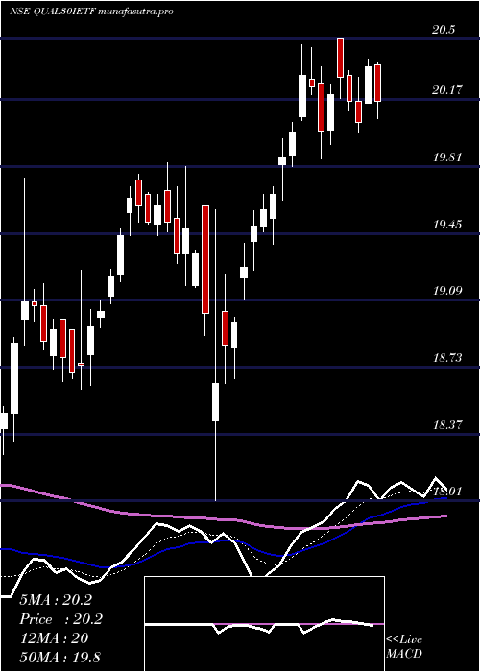Click the Price : 20.2 legend text

coord(60,619)
